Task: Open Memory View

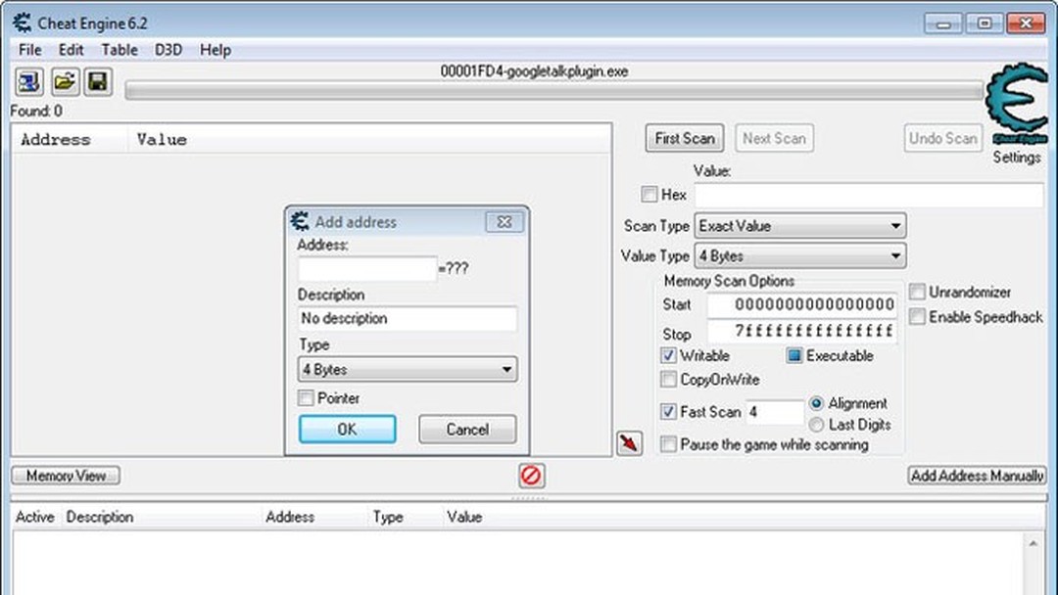Action: [x=63, y=476]
